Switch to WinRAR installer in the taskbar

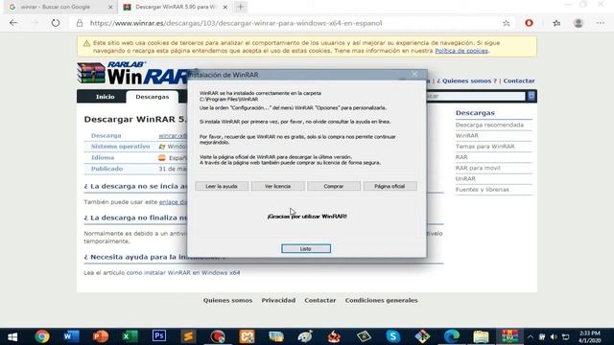click(509, 336)
